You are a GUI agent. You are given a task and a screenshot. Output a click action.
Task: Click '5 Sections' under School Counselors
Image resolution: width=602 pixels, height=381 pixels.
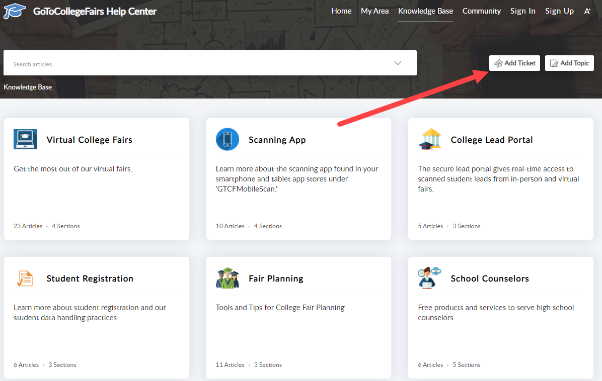(x=467, y=365)
